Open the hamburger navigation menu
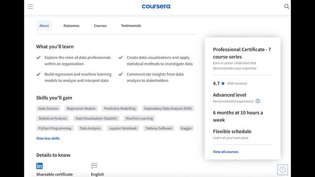This screenshot has height=177, width=315. tap(31, 6)
